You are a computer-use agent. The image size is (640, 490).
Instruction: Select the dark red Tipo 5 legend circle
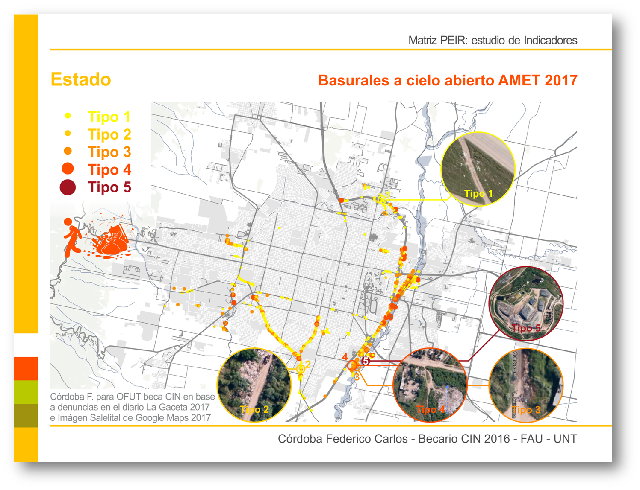pyautogui.click(x=68, y=187)
